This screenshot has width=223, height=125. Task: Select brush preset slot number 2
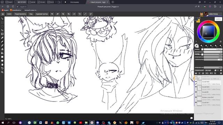click(x=201, y=46)
